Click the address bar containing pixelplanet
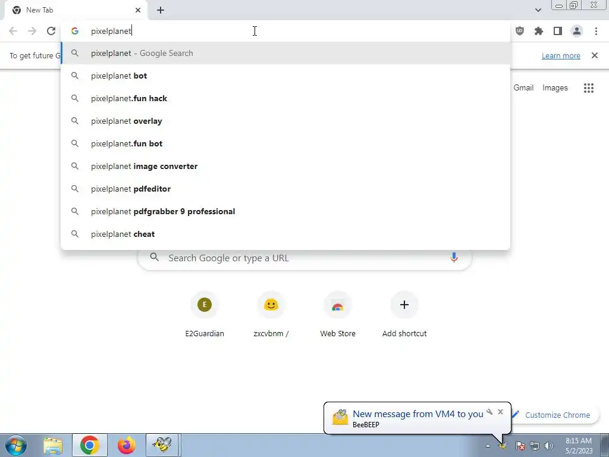609x457 pixels. (285, 31)
